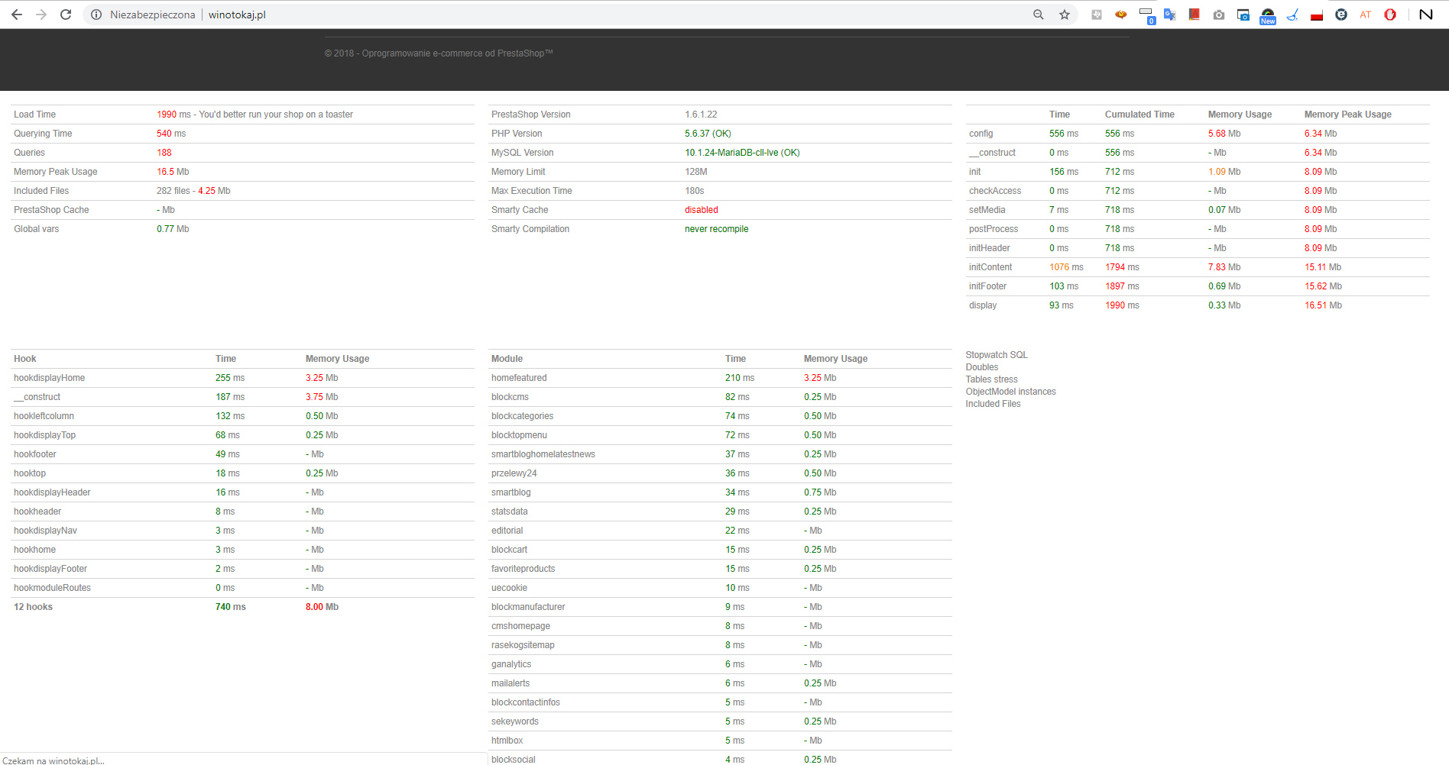1449x765 pixels.
Task: Click the Max Execution Time value '180s'
Action: point(695,191)
